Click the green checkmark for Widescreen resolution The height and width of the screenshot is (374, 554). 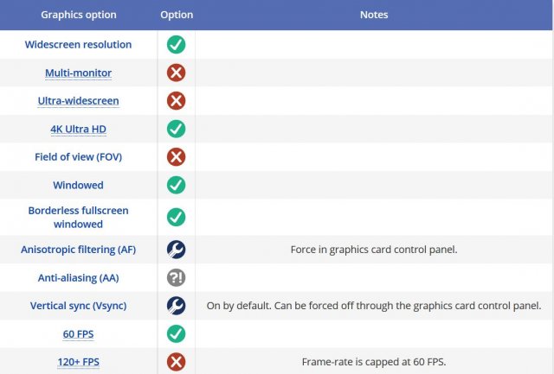[176, 45]
